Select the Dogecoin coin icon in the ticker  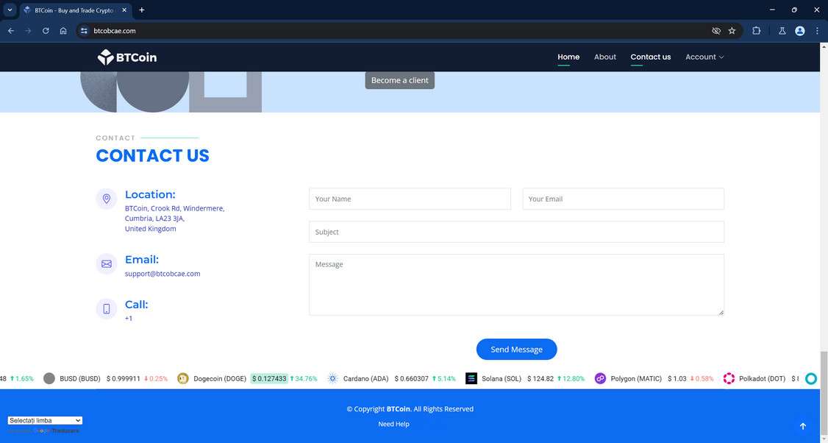click(182, 378)
